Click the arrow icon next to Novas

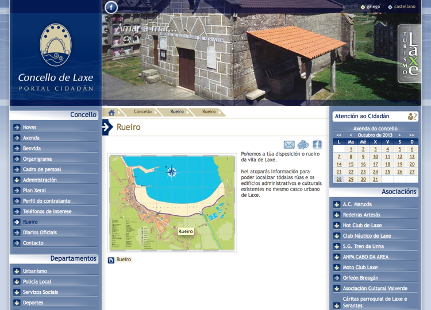tap(17, 127)
